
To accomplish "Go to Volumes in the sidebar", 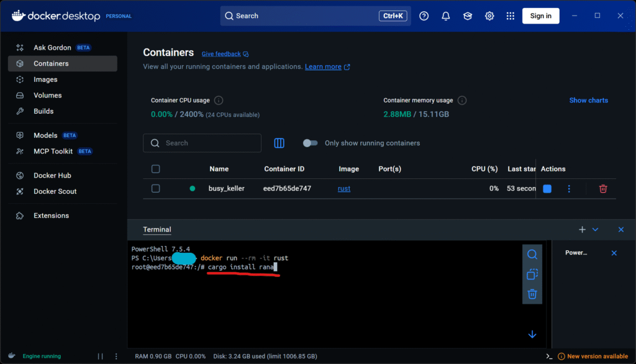I will tap(47, 96).
